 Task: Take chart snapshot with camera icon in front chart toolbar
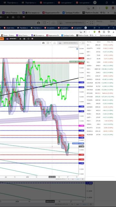(43, 43)
